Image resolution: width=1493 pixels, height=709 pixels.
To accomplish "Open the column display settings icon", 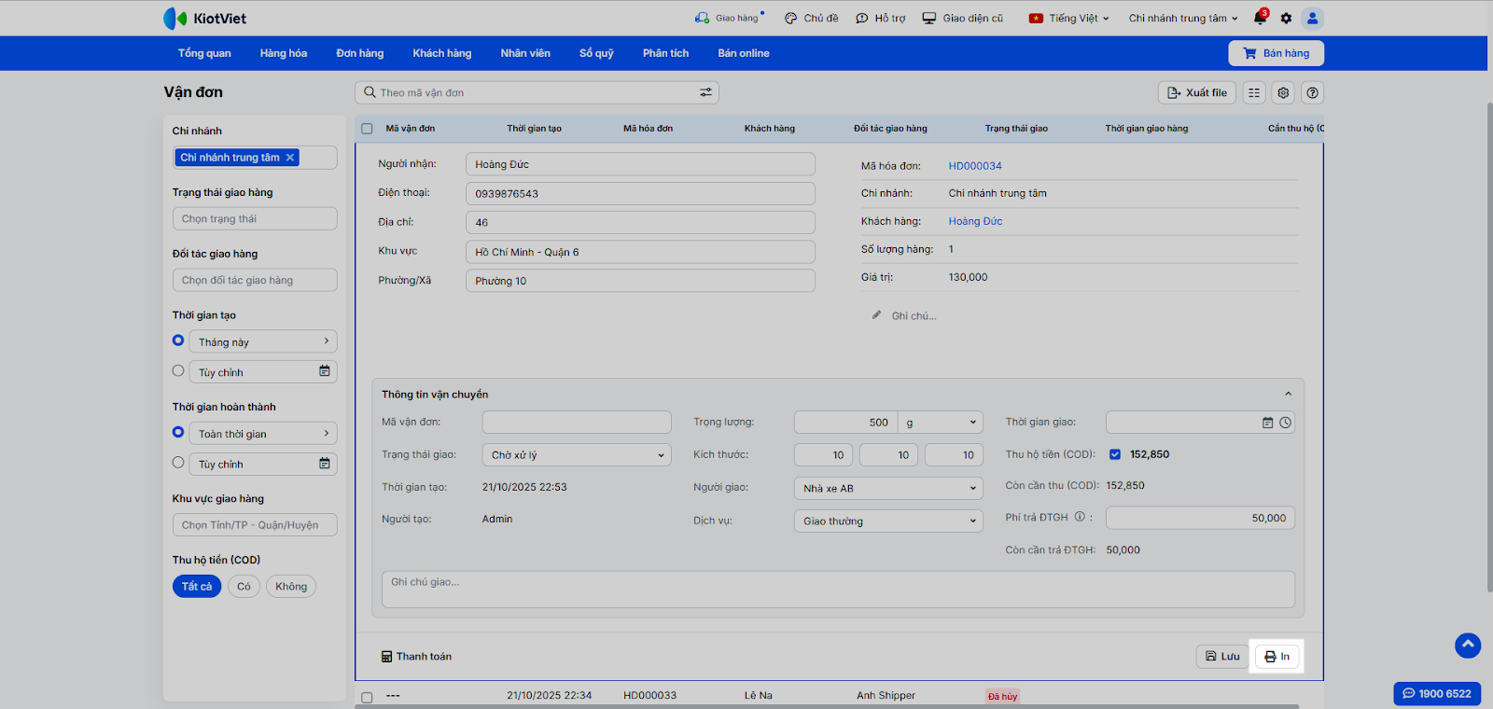I will [x=1254, y=93].
